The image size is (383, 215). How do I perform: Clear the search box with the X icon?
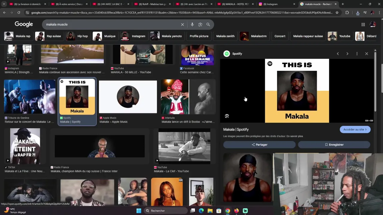tap(182, 24)
